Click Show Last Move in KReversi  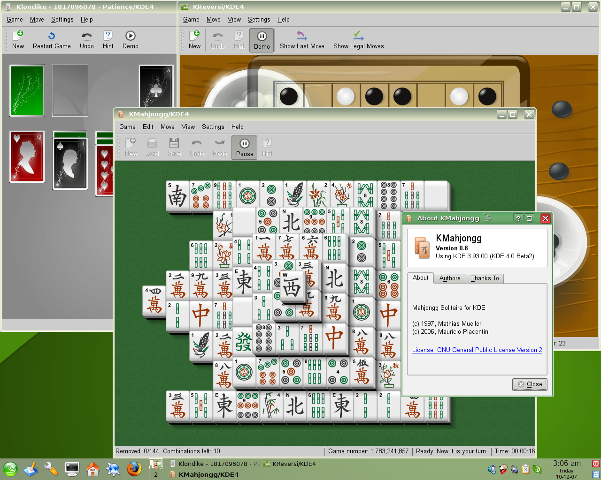pos(302,39)
